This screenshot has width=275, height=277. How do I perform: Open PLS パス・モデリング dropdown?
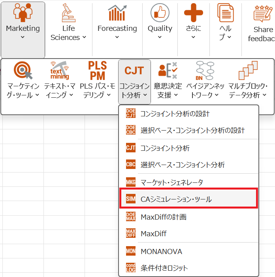[97, 90]
